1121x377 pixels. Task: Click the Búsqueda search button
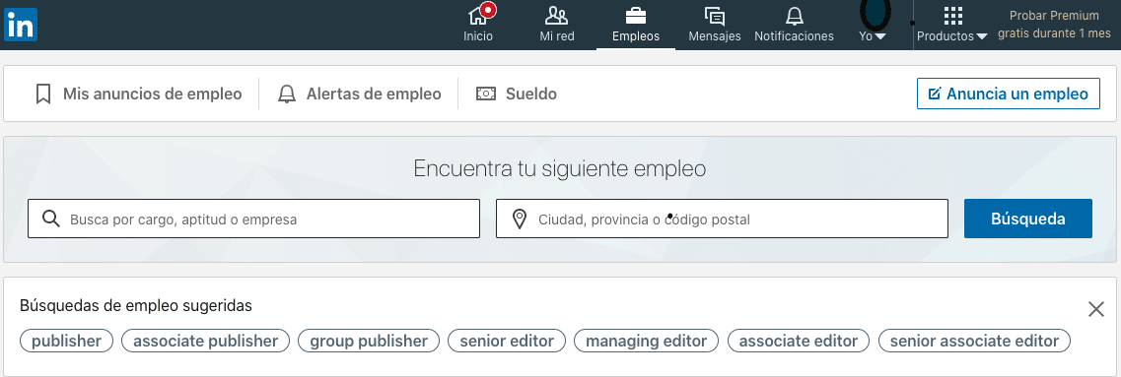click(1028, 219)
